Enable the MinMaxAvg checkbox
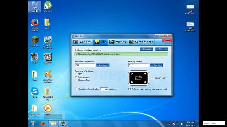This screenshot has height=127, width=227. coord(76,80)
